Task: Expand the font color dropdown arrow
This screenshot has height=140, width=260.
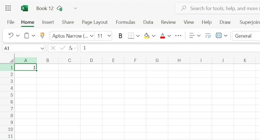Action: (x=169, y=36)
